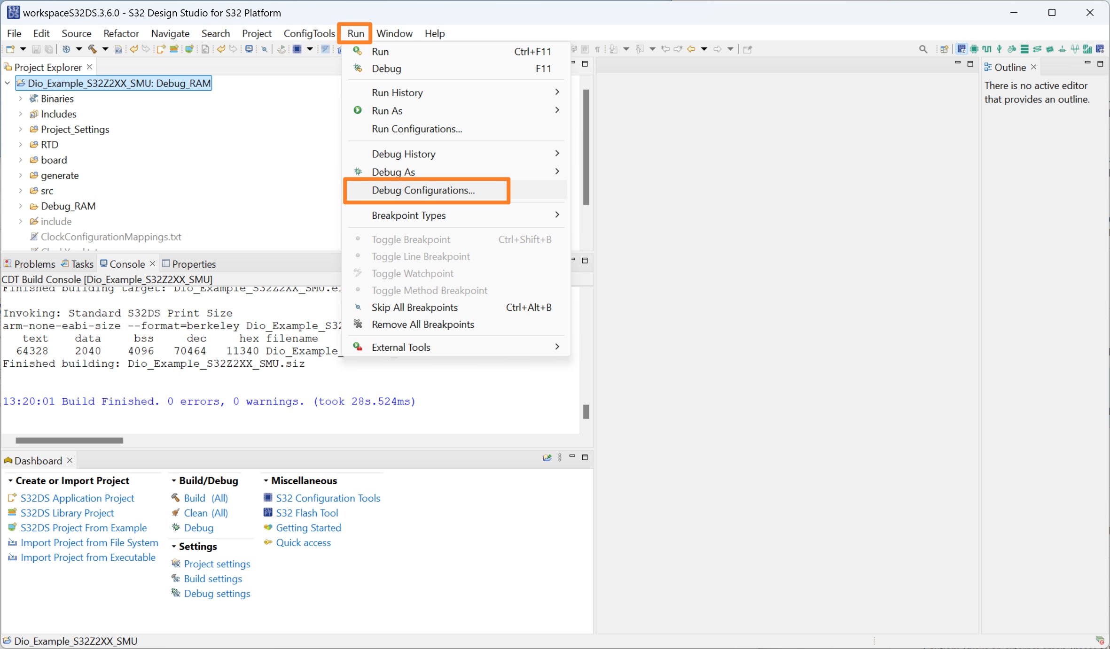Click the Debug settings link in Dashboard

pyautogui.click(x=217, y=594)
